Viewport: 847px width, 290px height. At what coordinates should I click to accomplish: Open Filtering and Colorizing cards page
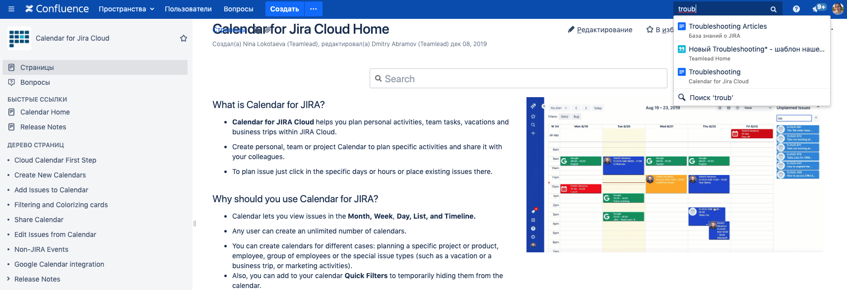(x=61, y=205)
